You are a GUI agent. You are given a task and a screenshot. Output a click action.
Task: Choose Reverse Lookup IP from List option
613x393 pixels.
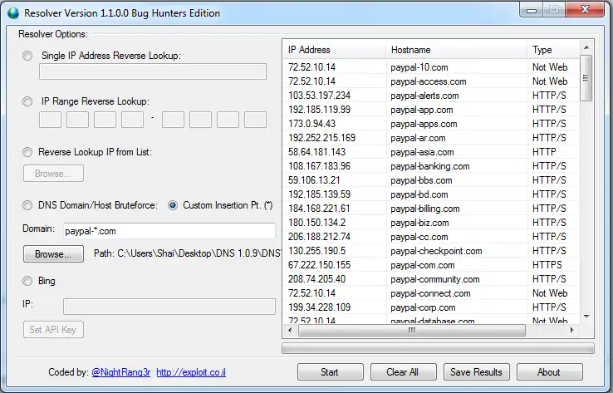tap(27, 152)
